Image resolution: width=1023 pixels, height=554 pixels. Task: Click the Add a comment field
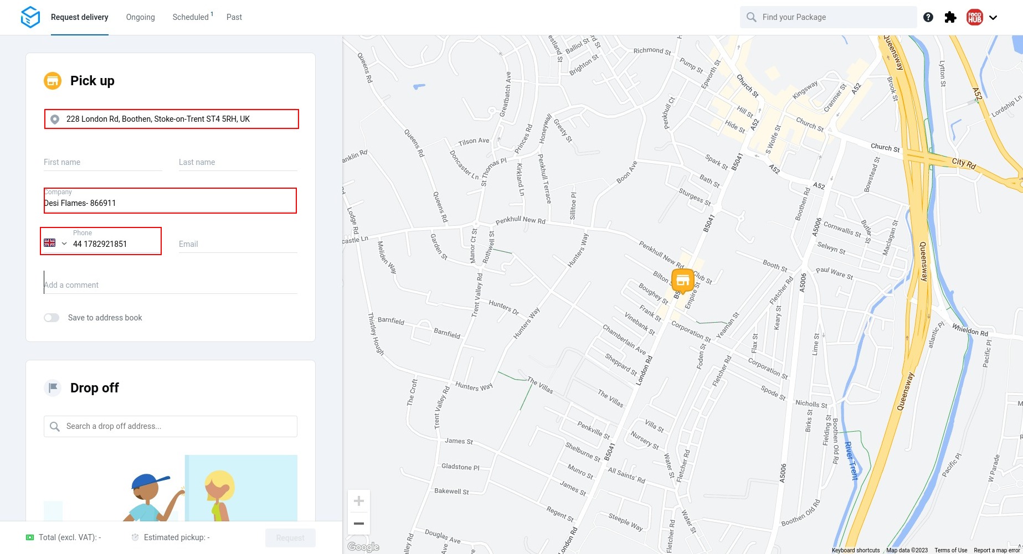(x=171, y=285)
